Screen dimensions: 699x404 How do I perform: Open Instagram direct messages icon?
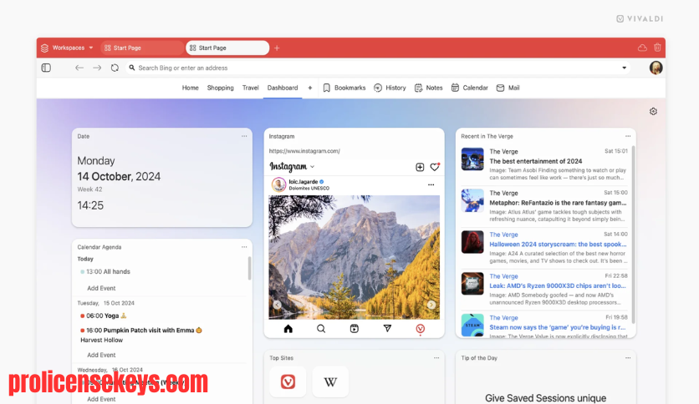(387, 328)
